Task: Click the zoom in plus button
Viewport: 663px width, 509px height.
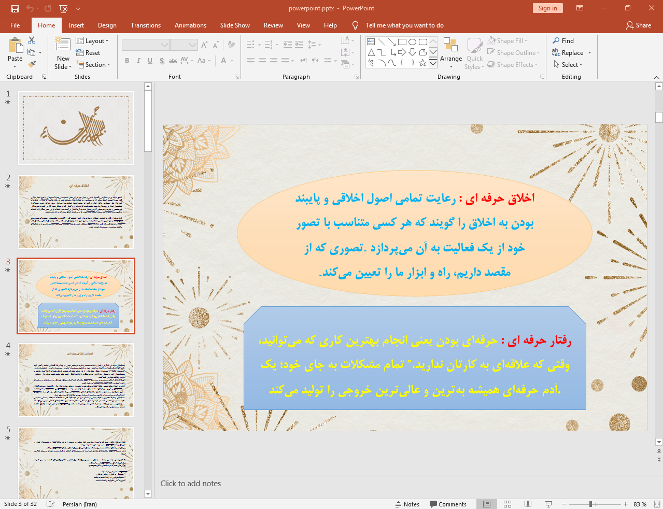Action: [626, 504]
